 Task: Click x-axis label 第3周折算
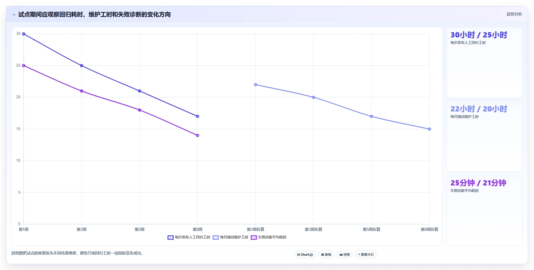click(314, 229)
